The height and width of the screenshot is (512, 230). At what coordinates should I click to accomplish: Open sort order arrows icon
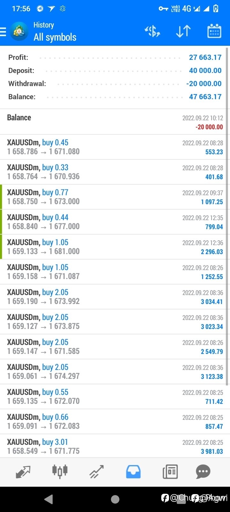[x=183, y=31]
